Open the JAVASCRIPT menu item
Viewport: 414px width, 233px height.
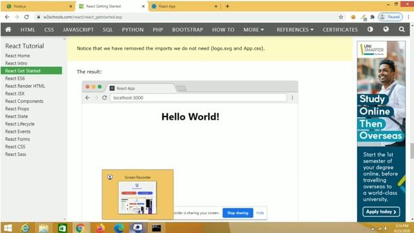point(78,30)
